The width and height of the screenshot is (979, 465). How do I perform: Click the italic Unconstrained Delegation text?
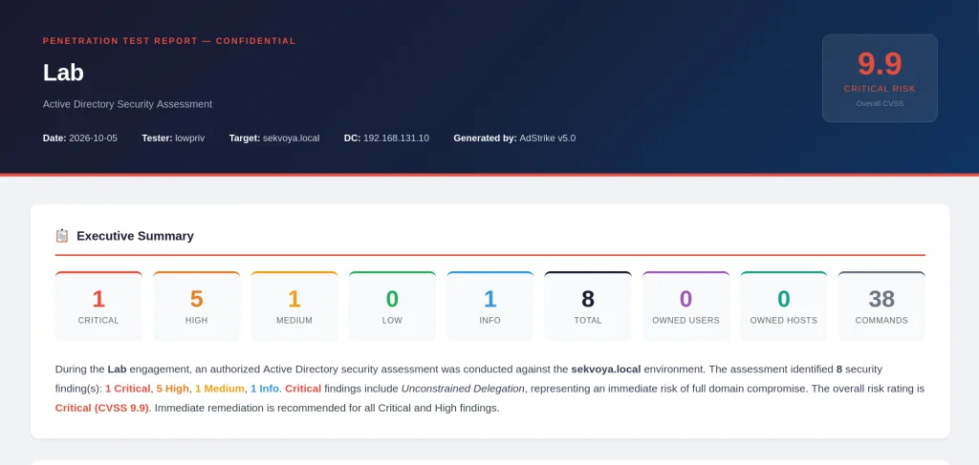point(463,389)
